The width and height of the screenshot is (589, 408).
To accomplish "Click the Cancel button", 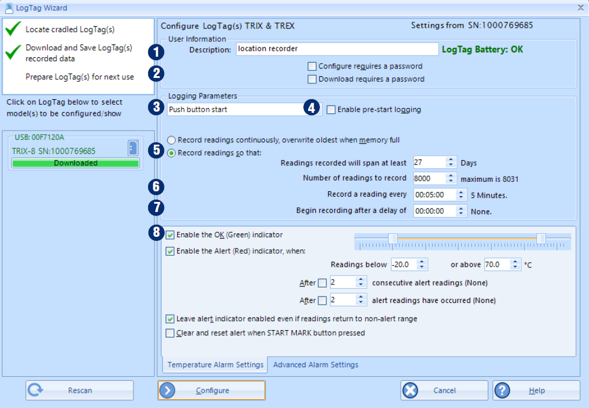I will pos(444,390).
